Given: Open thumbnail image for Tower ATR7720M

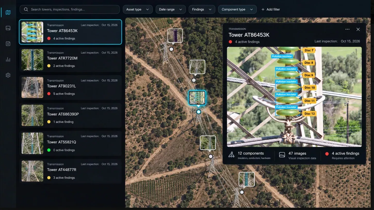Looking at the screenshot, I should 32,60.
